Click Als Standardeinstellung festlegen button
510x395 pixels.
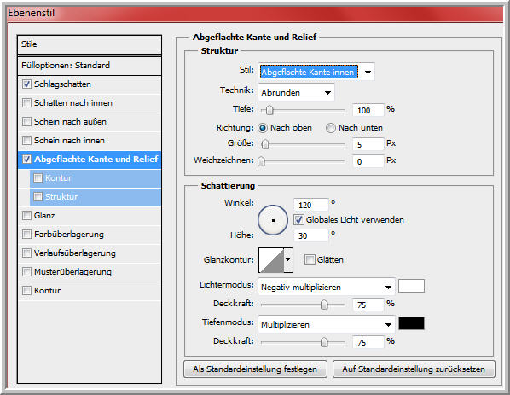coord(255,369)
